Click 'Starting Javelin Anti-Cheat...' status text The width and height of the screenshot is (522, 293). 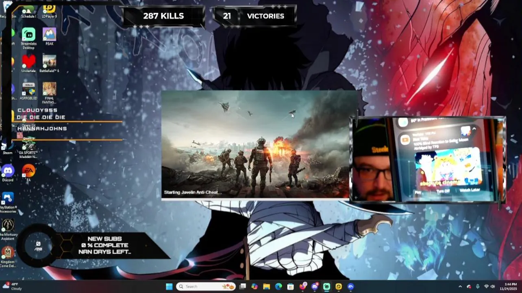(193, 192)
